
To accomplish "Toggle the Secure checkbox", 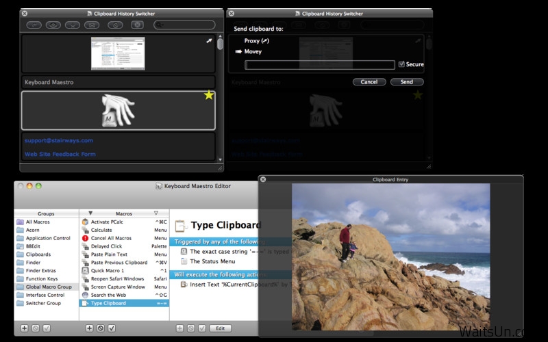I will 401,64.
